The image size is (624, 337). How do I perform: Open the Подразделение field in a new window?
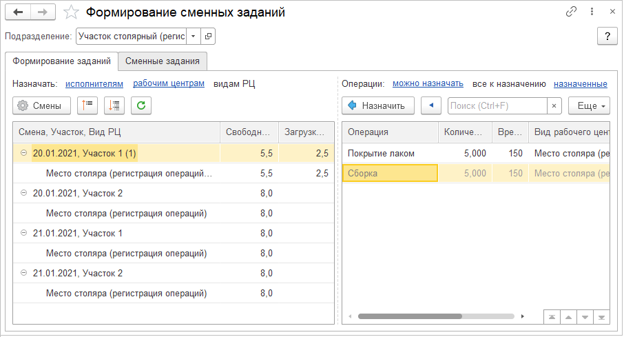(208, 36)
